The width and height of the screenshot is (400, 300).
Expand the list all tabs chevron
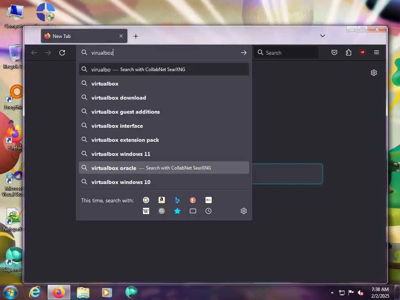coord(322,36)
